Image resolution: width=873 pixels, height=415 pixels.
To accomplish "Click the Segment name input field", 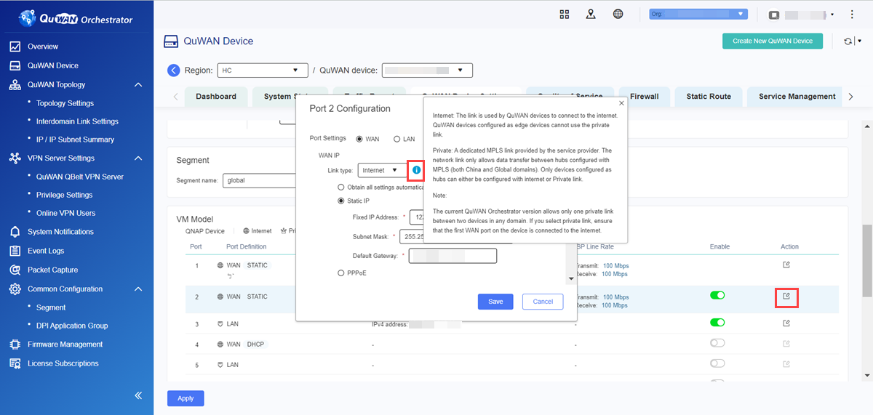I will pos(259,180).
